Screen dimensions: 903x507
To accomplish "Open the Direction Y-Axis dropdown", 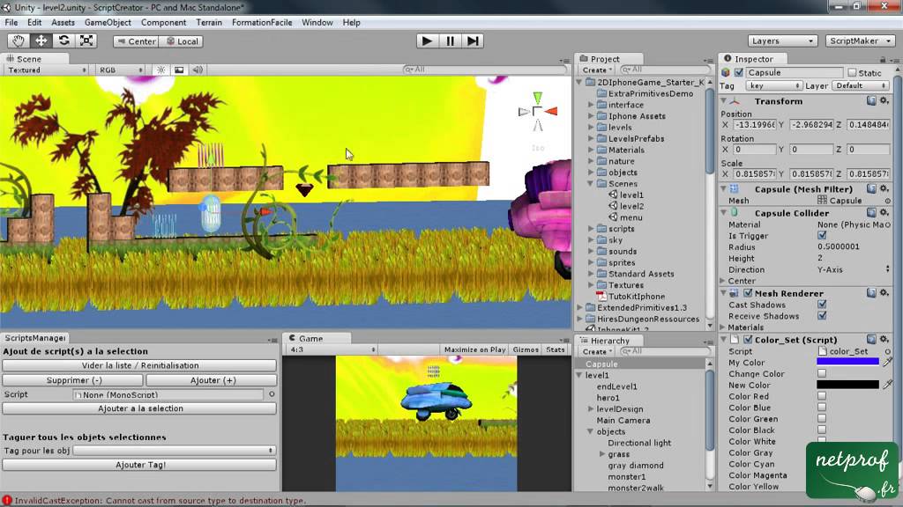I will (853, 269).
